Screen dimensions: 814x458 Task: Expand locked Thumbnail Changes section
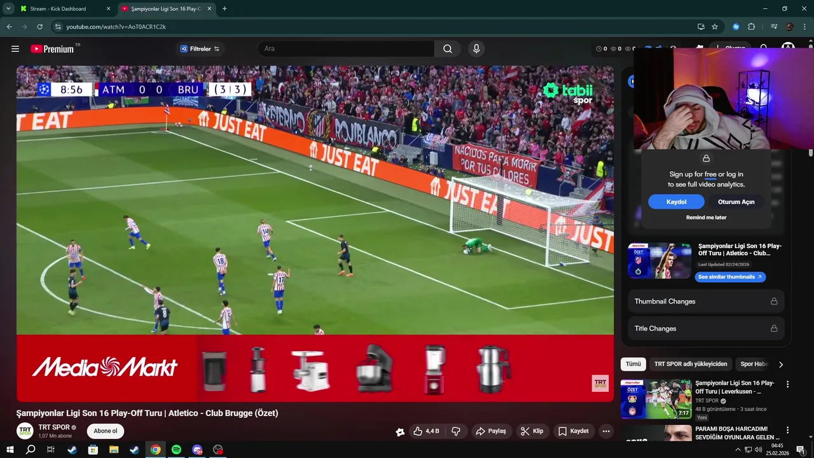[706, 302]
